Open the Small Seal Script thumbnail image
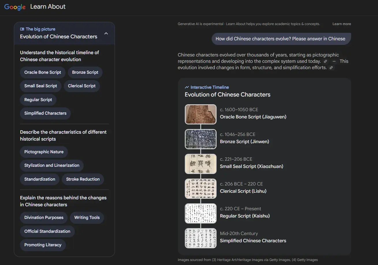The image size is (378, 265). pyautogui.click(x=201, y=164)
